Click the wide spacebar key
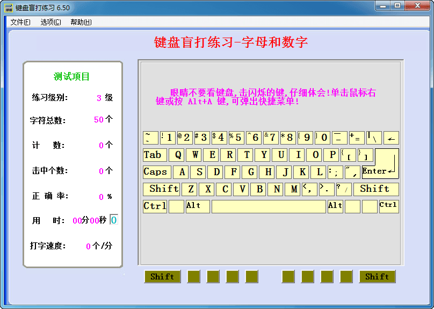This screenshot has width=434, height=309. [269, 206]
